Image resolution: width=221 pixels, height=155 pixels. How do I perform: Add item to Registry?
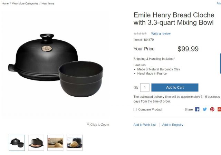click(x=173, y=125)
